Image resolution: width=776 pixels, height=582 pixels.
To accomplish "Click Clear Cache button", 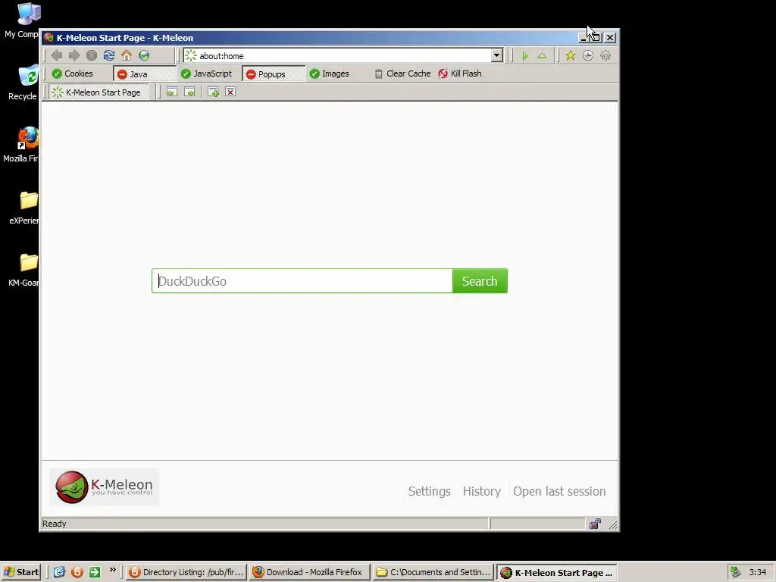I will click(402, 74).
